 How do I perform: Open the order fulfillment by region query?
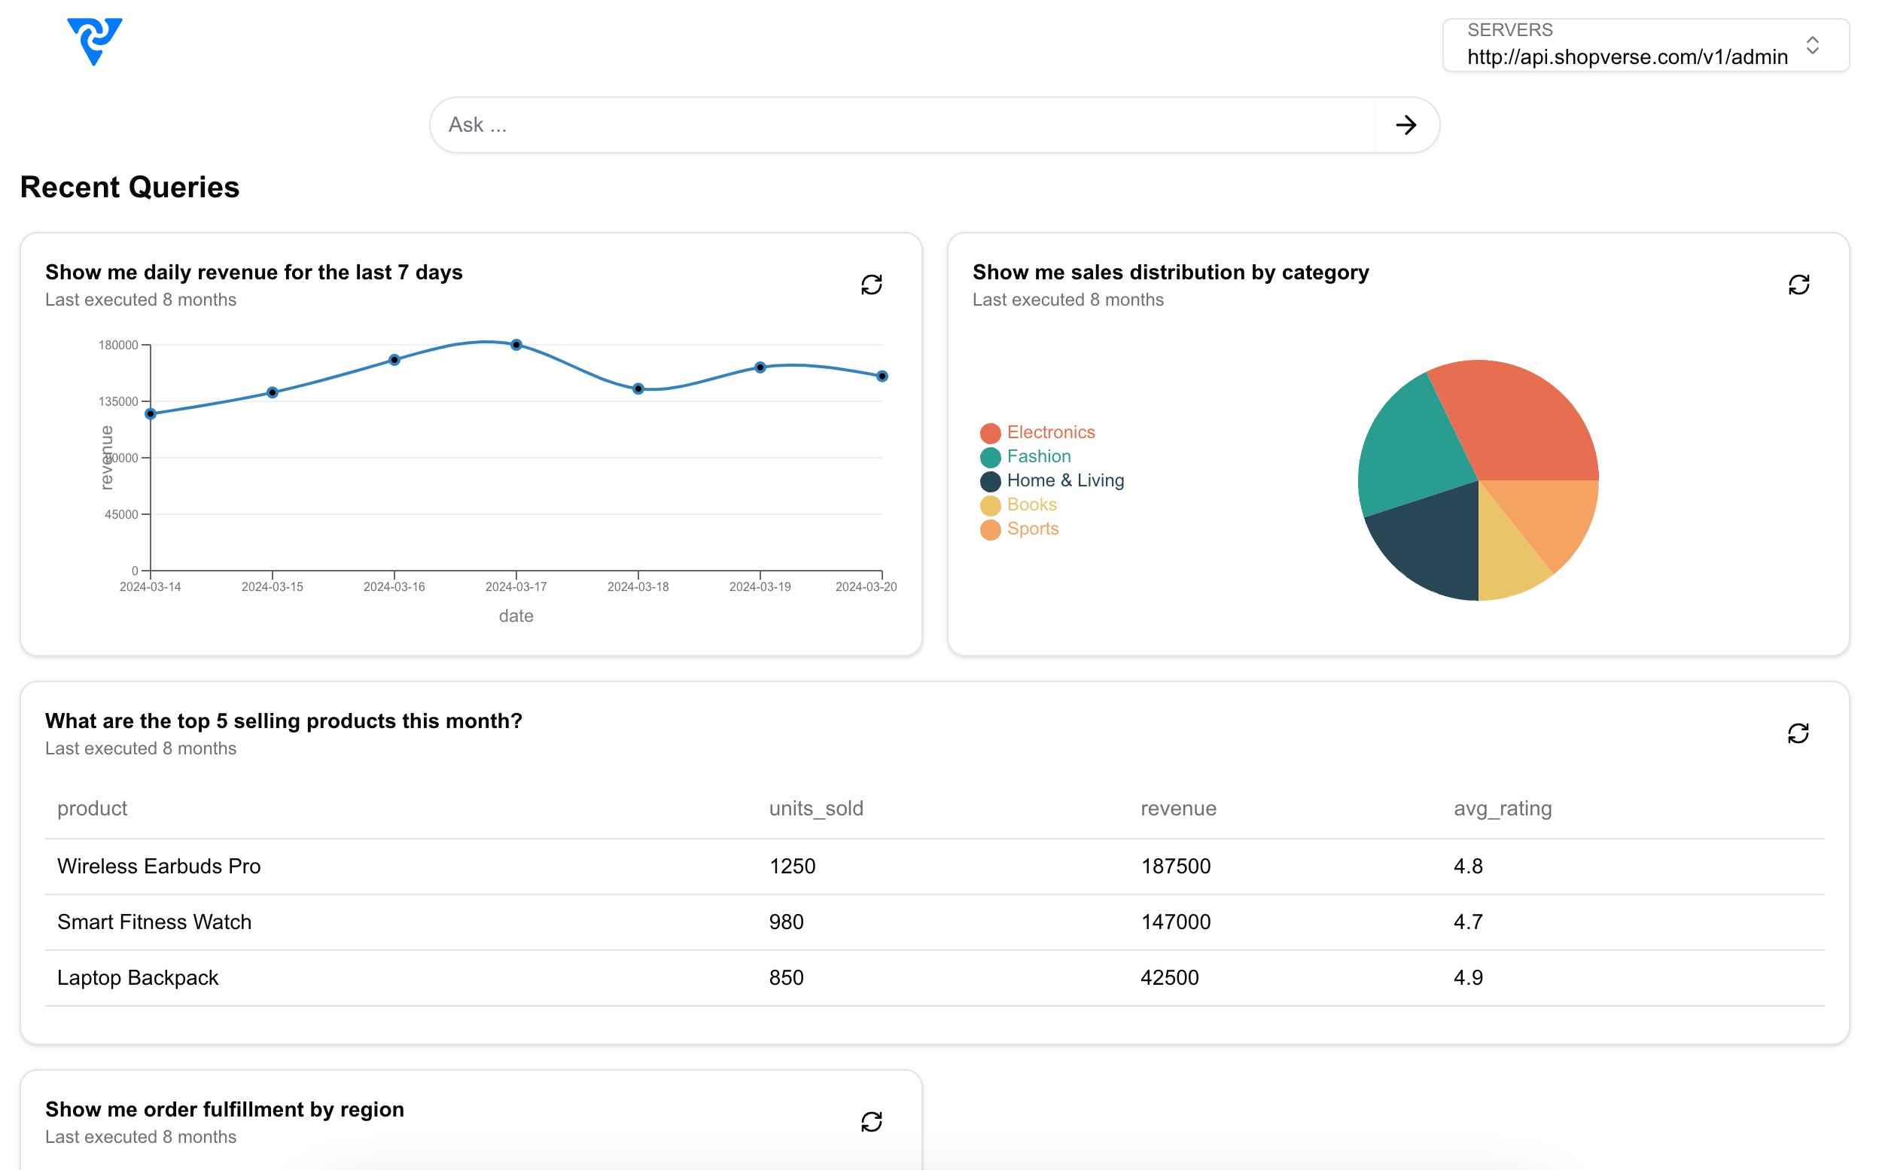point(224,1109)
